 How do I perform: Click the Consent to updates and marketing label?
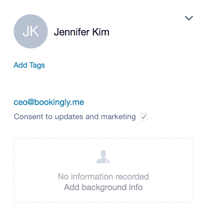pyautogui.click(x=75, y=117)
